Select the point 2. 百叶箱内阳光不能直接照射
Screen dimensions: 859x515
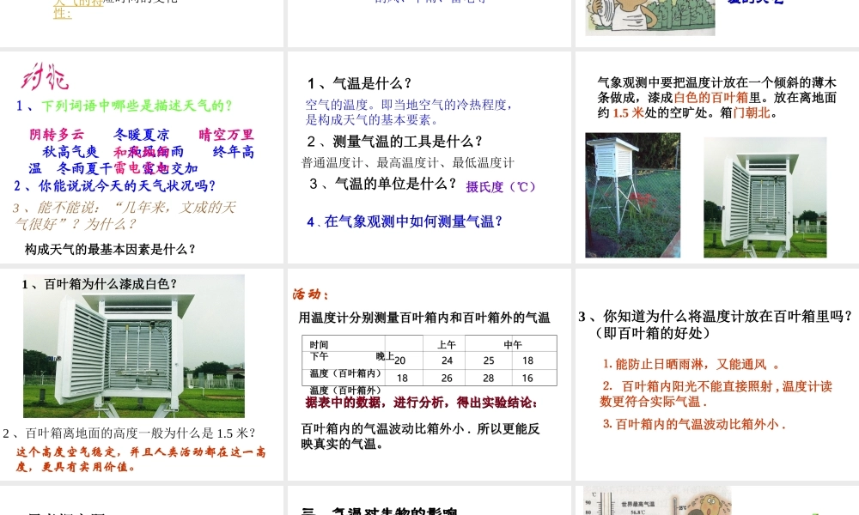coord(716,394)
